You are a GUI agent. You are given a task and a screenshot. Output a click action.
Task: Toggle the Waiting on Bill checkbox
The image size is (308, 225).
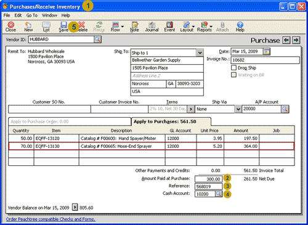[x=233, y=75]
